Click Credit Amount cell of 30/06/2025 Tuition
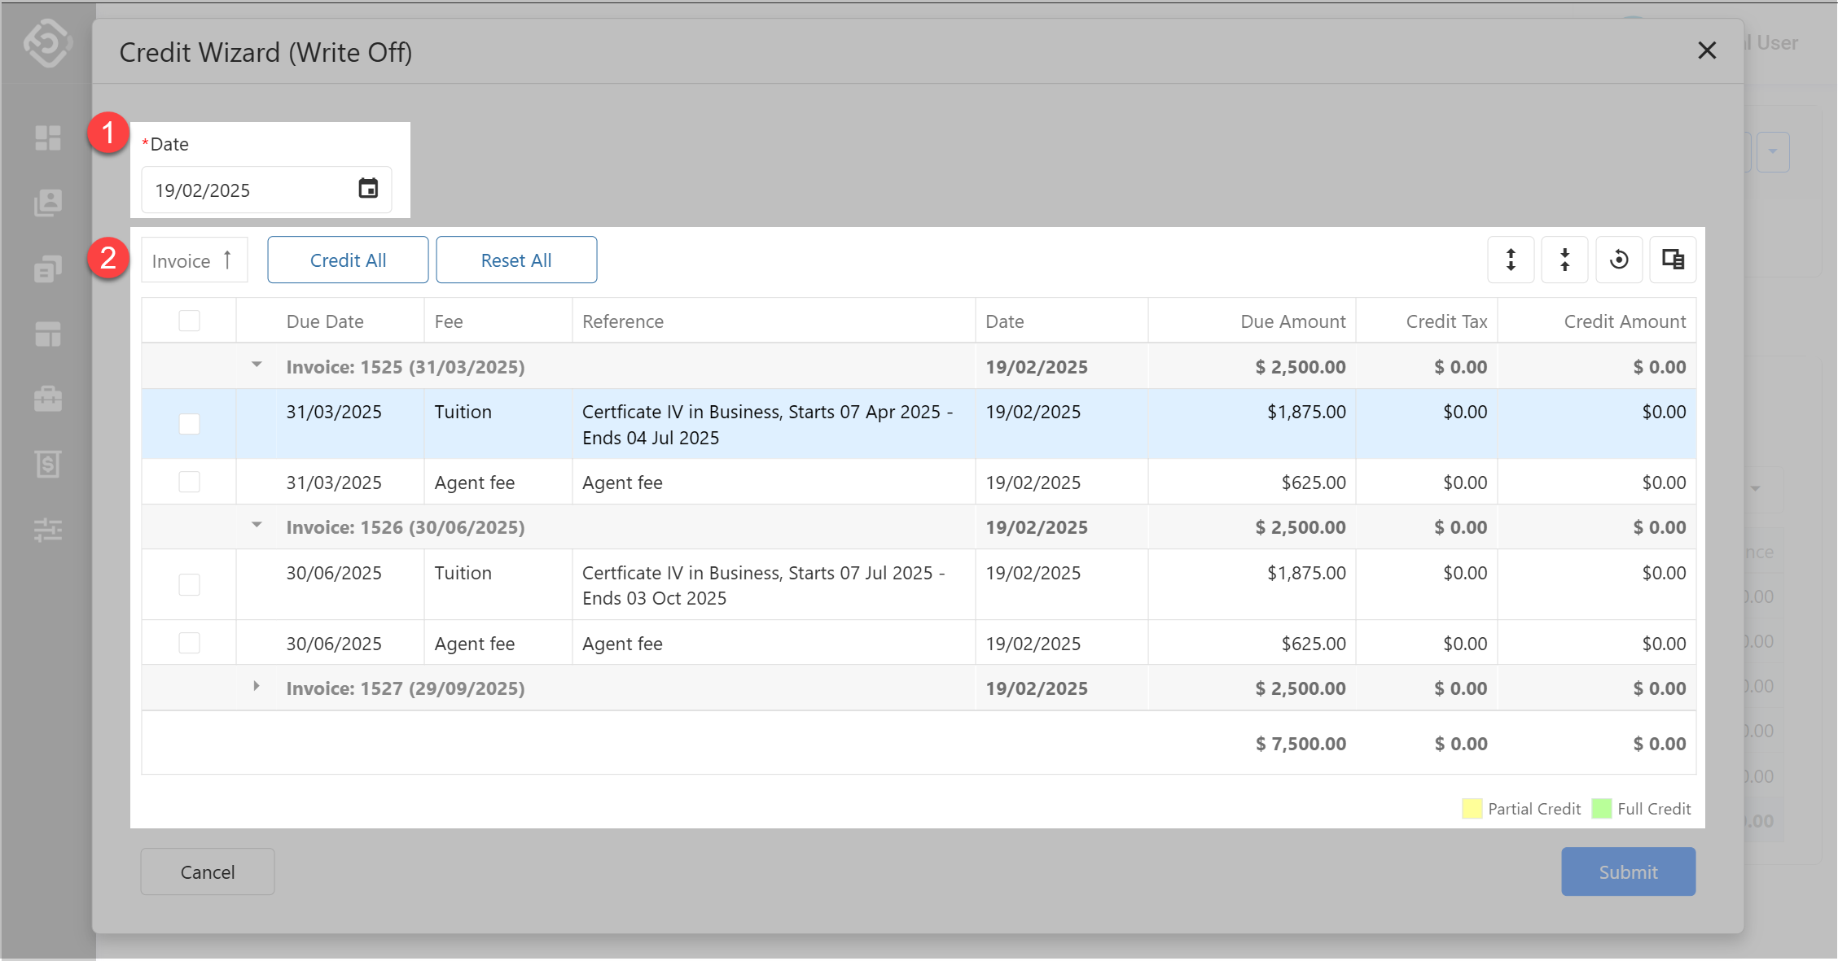The height and width of the screenshot is (961, 1838). (1596, 584)
